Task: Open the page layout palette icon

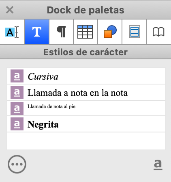Action: click(x=134, y=32)
